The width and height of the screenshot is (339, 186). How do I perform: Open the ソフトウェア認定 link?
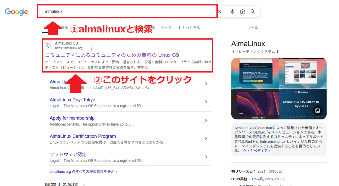click(68, 155)
